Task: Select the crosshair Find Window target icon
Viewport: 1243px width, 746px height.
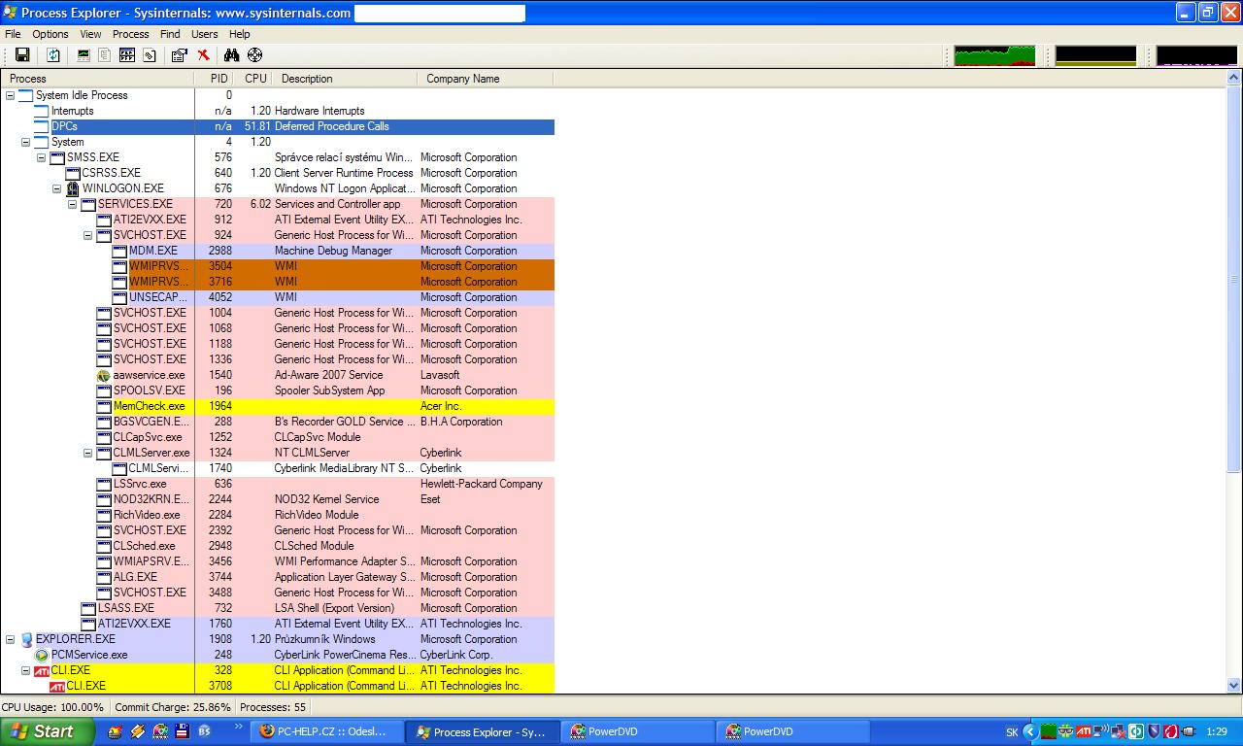Action: click(254, 55)
